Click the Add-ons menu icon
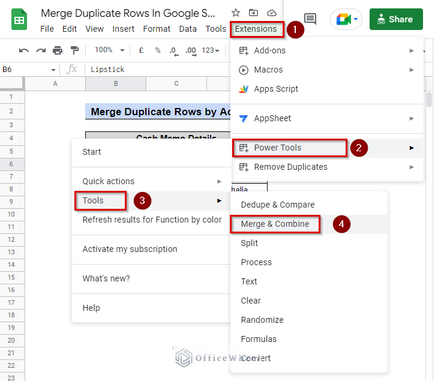The image size is (435, 381). 244,51
